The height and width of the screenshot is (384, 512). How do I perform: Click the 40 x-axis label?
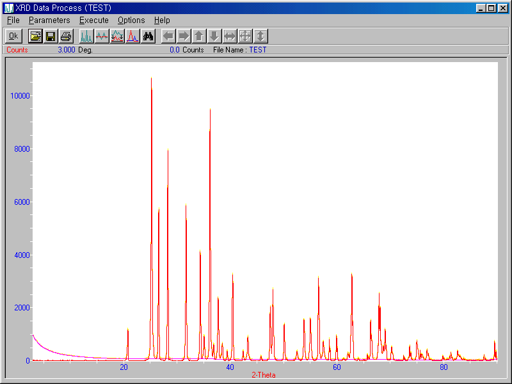230,367
